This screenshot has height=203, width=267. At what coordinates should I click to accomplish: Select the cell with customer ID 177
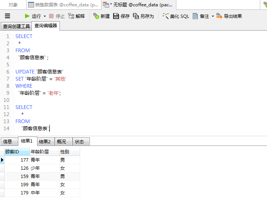tap(17, 160)
